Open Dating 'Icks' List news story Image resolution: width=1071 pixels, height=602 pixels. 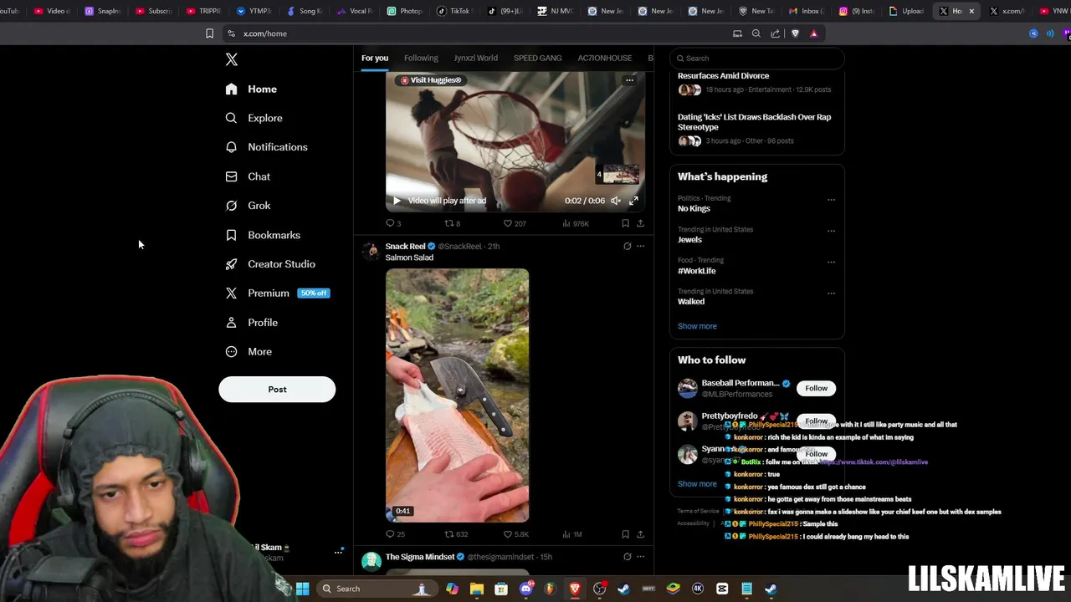[x=754, y=122]
